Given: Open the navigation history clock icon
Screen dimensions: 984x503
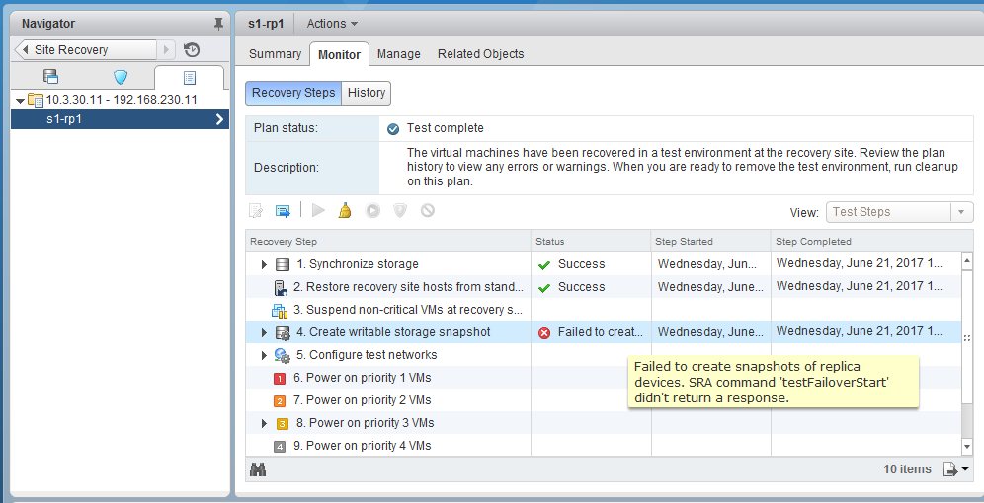Looking at the screenshot, I should point(192,50).
